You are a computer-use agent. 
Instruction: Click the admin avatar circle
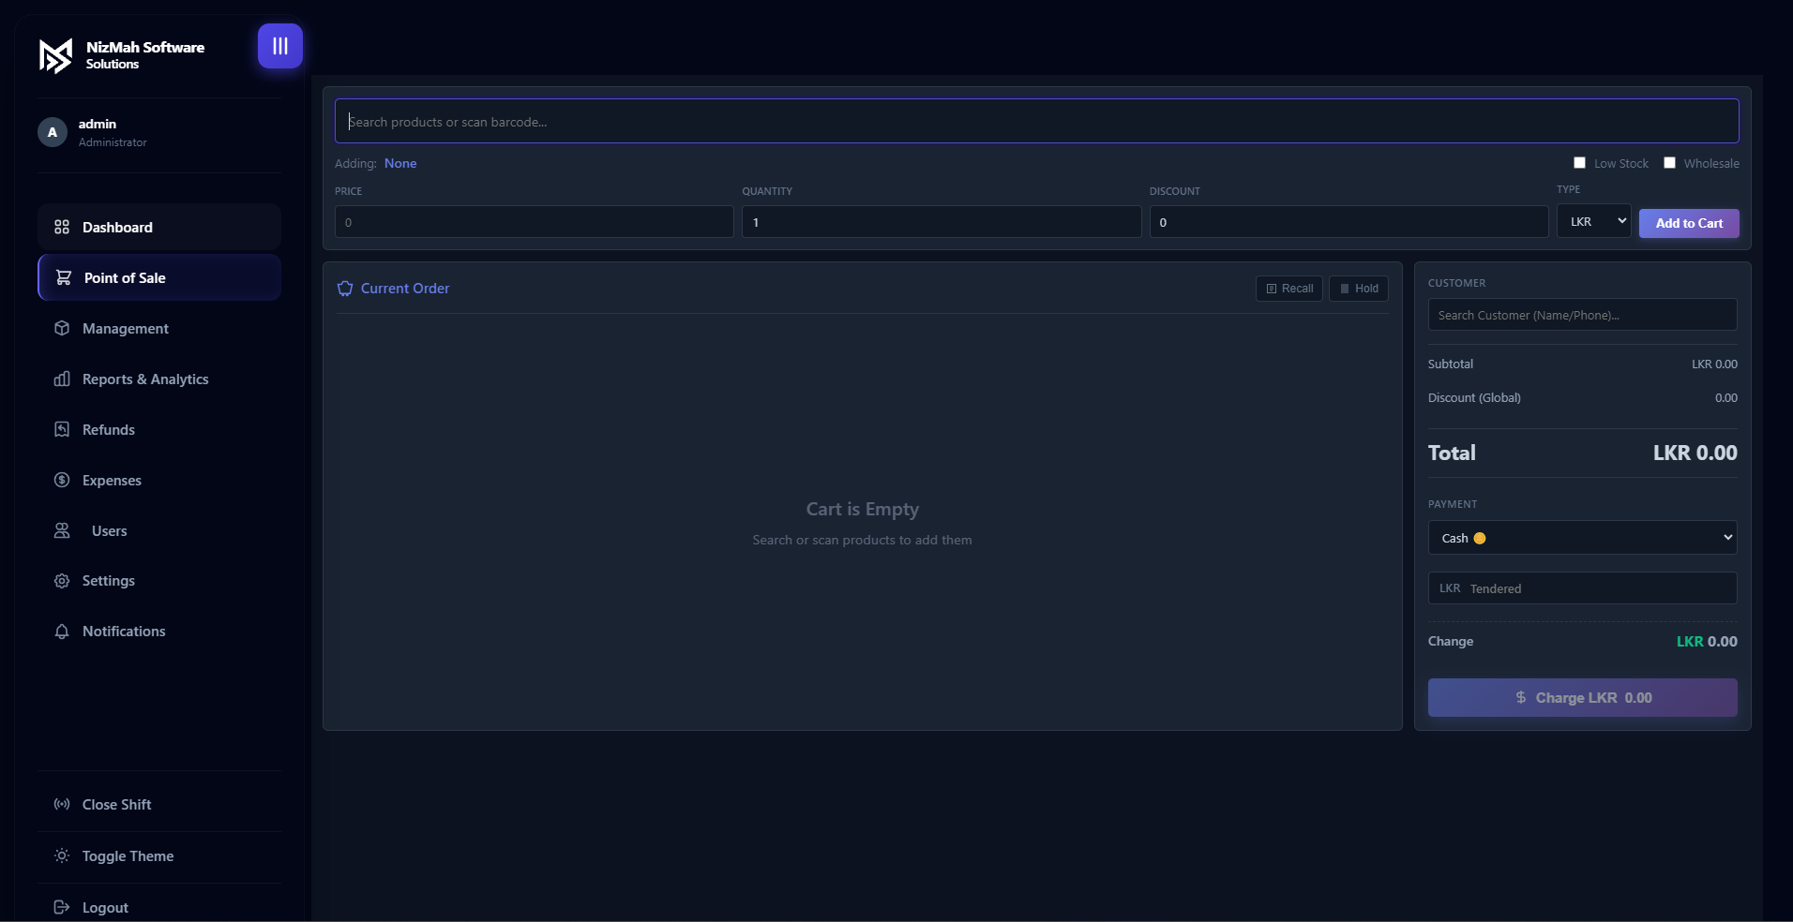[53, 132]
